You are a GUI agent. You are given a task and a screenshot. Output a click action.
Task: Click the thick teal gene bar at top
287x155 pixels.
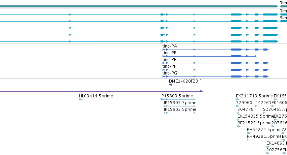click(139, 6)
